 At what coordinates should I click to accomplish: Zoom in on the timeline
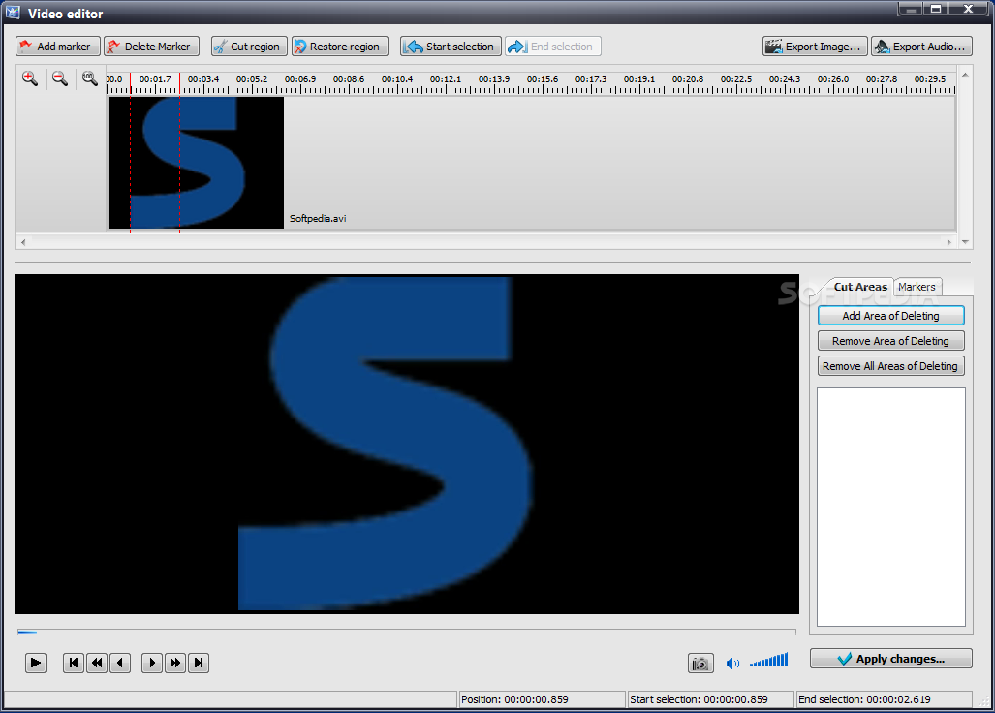[x=30, y=78]
